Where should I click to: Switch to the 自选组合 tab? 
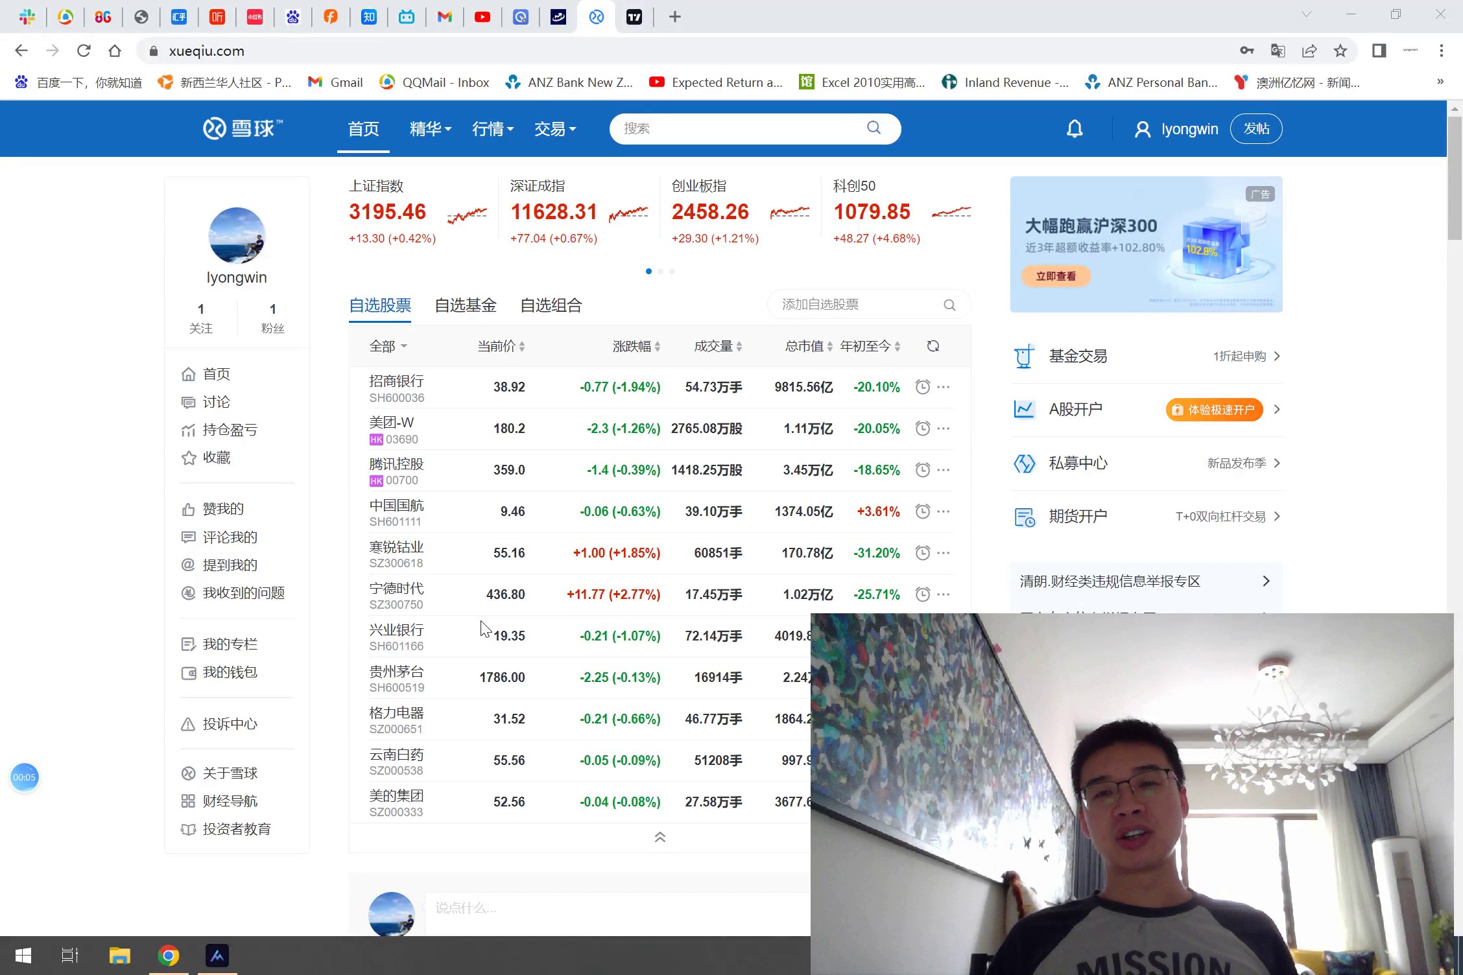pos(551,305)
